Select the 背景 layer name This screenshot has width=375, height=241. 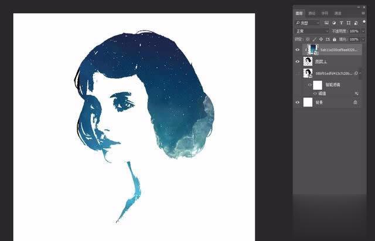319,103
